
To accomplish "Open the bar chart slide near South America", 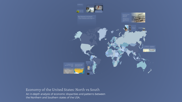I will 90,63.
